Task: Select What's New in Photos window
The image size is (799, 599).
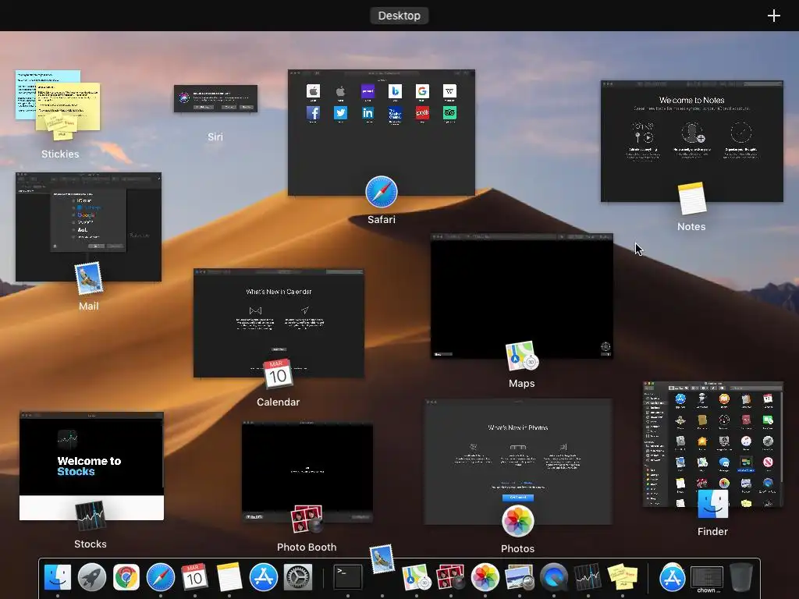Action: [518, 462]
